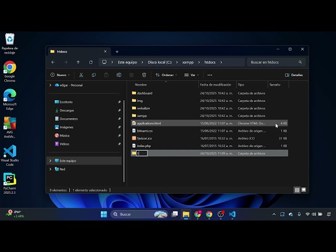Open AVG AntiVirus desktop shortcut
Image resolution: width=336 pixels, height=252 pixels.
(x=9, y=127)
